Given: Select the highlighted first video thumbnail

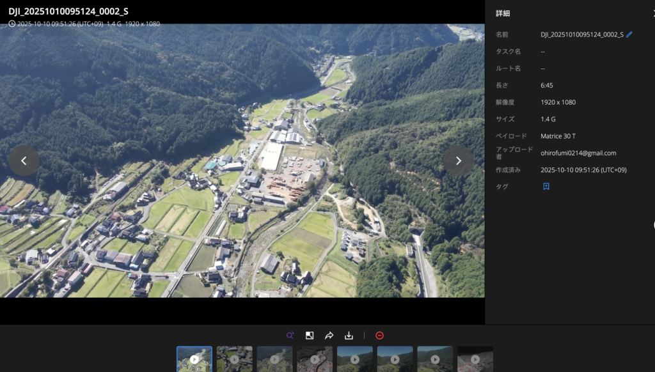Looking at the screenshot, I should click(x=194, y=359).
